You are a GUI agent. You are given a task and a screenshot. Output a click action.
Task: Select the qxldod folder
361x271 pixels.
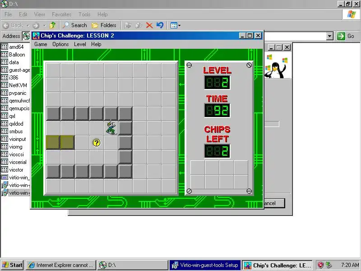tap(13, 124)
